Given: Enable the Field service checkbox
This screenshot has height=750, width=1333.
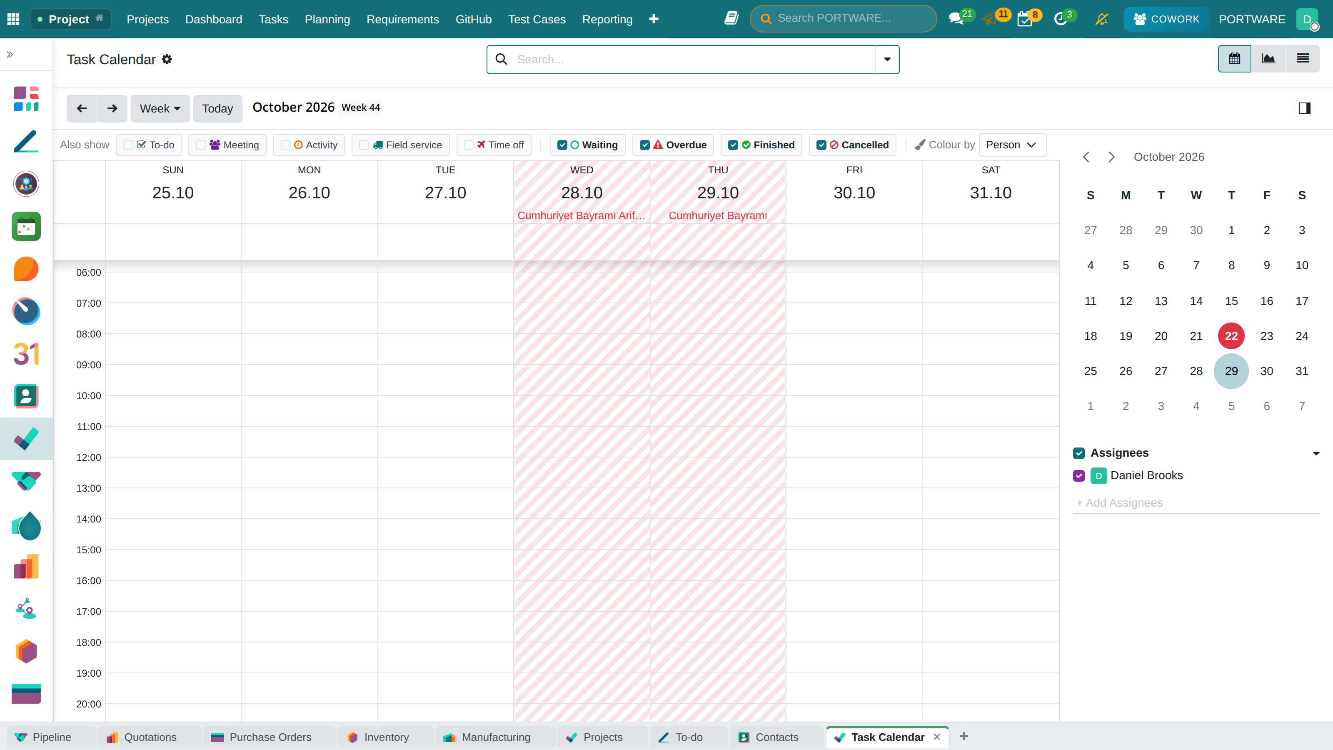Looking at the screenshot, I should [x=364, y=145].
